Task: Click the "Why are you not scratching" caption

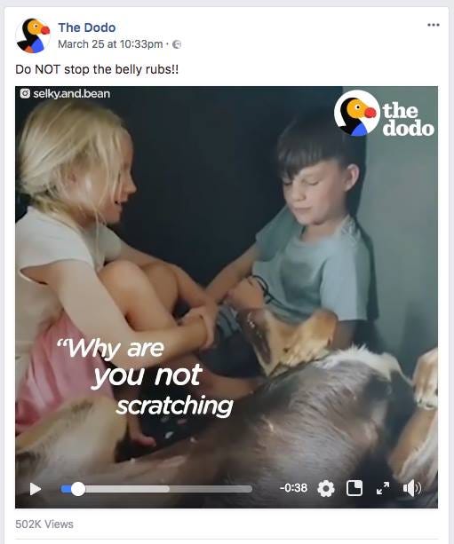Action: 146,377
